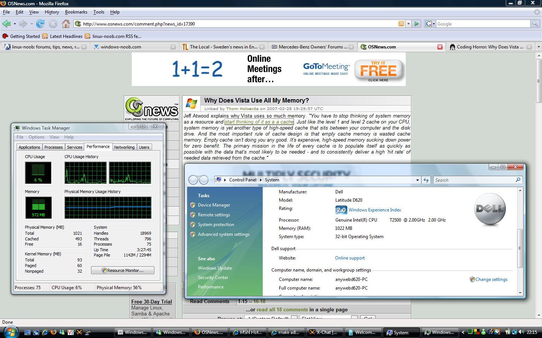Switch to The Local Sweden's news tab
542x338 pixels.
pos(223,47)
